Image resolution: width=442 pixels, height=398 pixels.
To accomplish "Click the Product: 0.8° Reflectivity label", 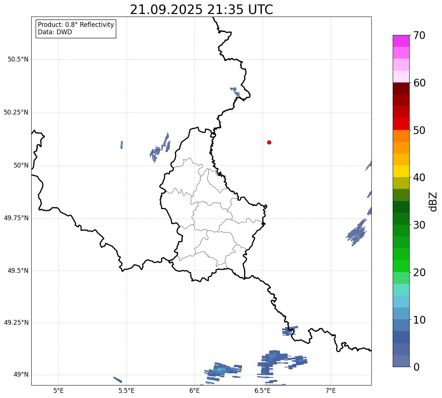I will (x=76, y=25).
